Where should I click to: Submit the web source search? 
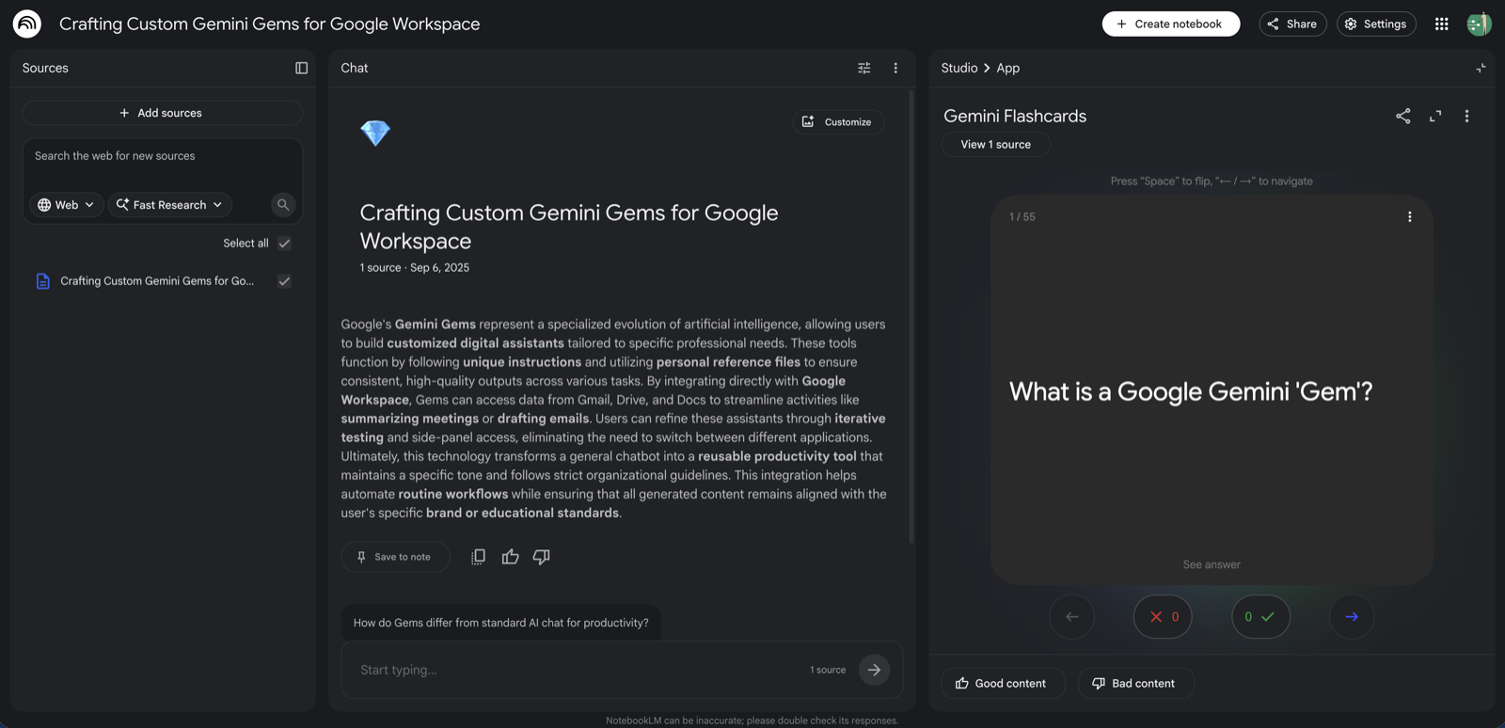(x=282, y=204)
